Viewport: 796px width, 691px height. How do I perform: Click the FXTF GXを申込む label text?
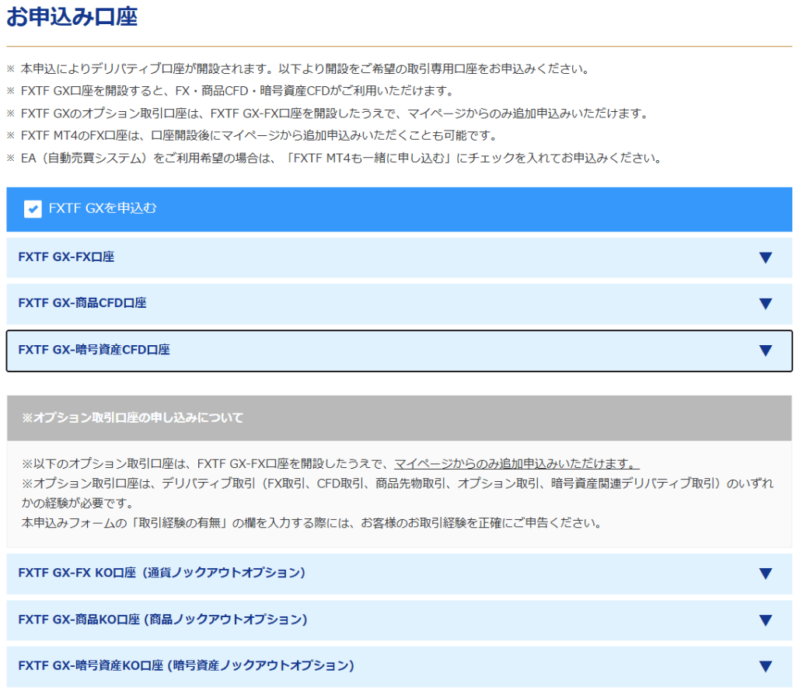(103, 208)
